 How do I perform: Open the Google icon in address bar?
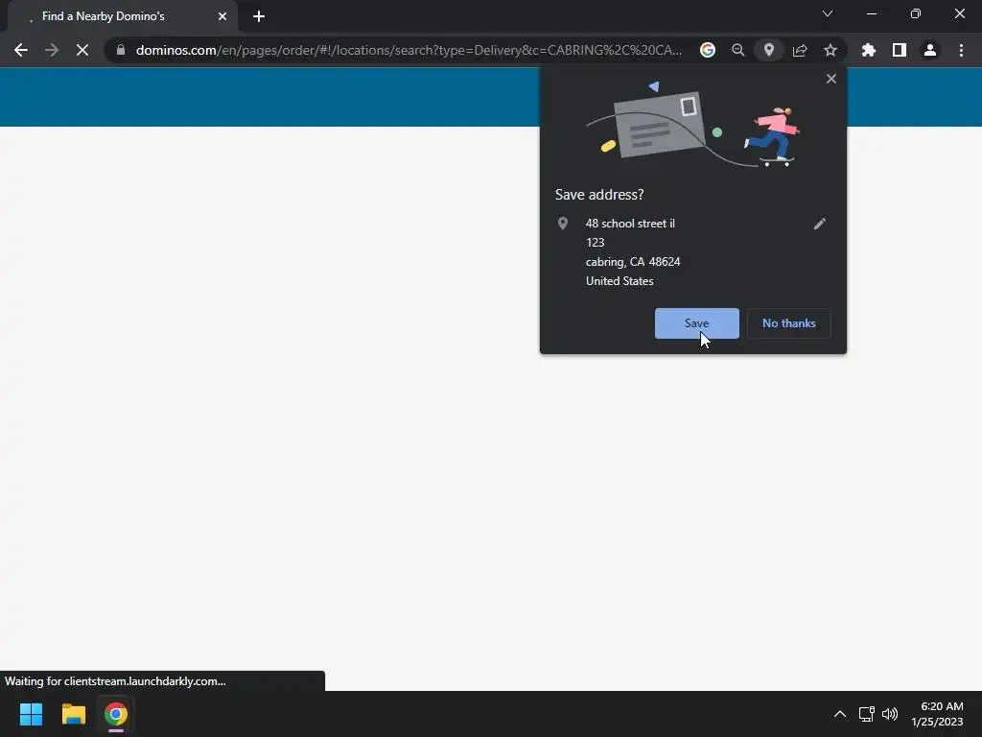click(708, 50)
